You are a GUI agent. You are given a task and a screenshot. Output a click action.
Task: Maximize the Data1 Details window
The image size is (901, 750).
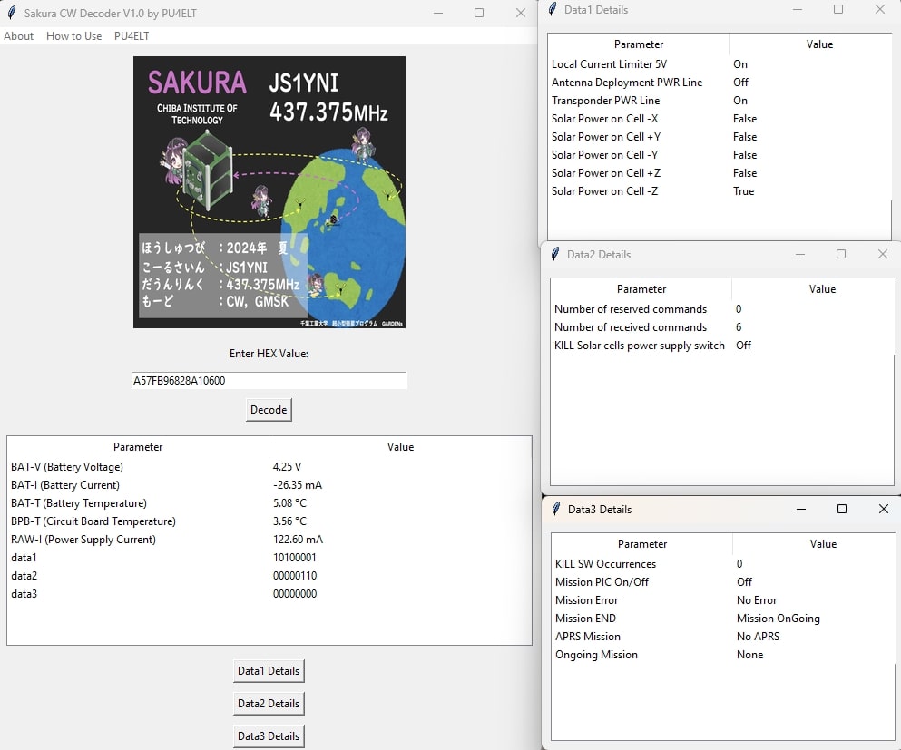(x=838, y=9)
